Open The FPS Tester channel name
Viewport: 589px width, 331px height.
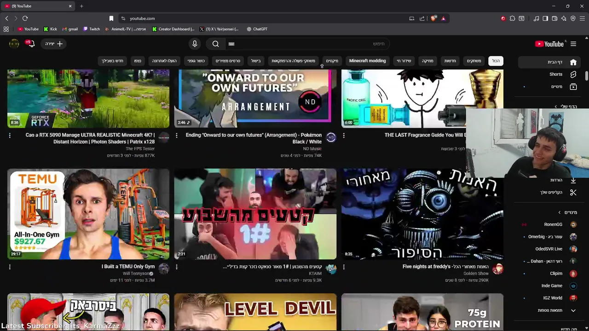(140, 148)
